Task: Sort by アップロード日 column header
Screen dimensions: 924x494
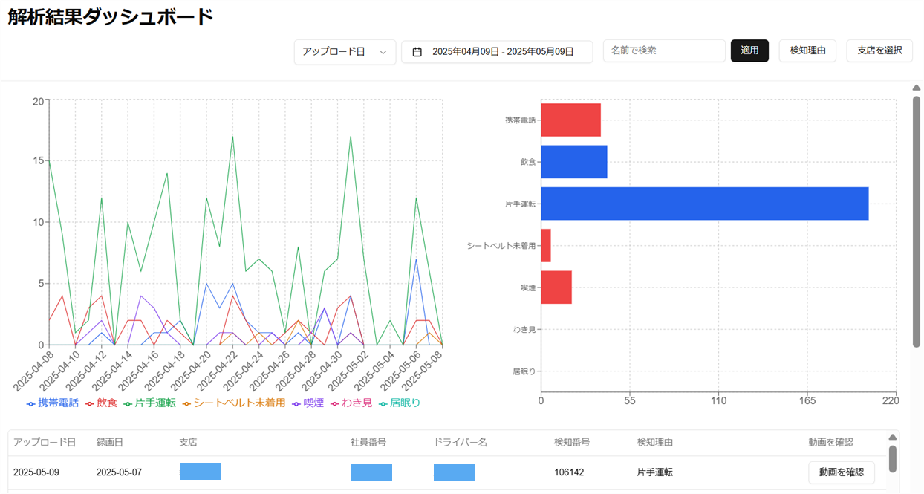Action: coord(45,443)
